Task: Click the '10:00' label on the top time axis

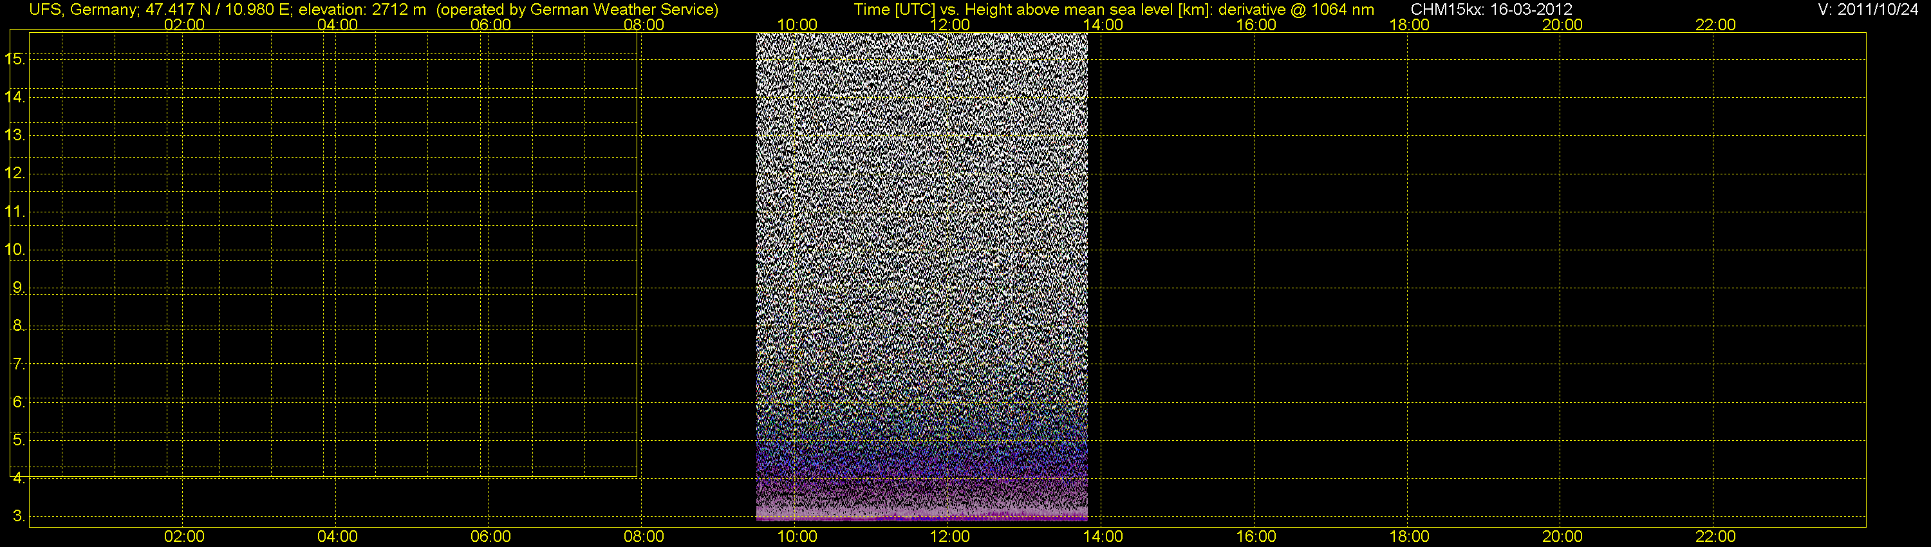Action: pos(797,24)
